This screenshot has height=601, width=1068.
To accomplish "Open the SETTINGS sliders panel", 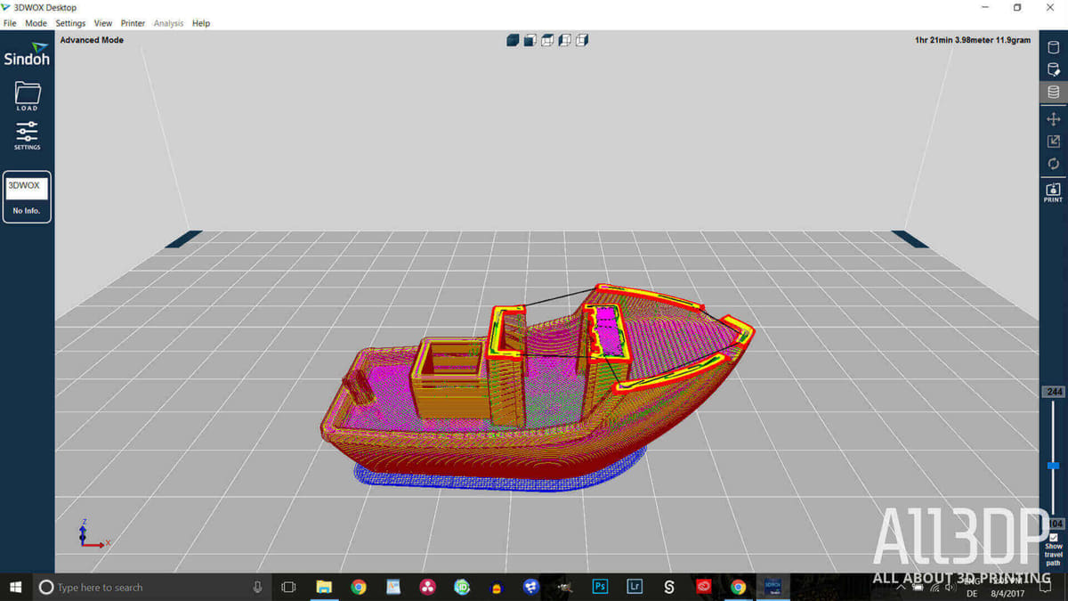I will [x=28, y=135].
